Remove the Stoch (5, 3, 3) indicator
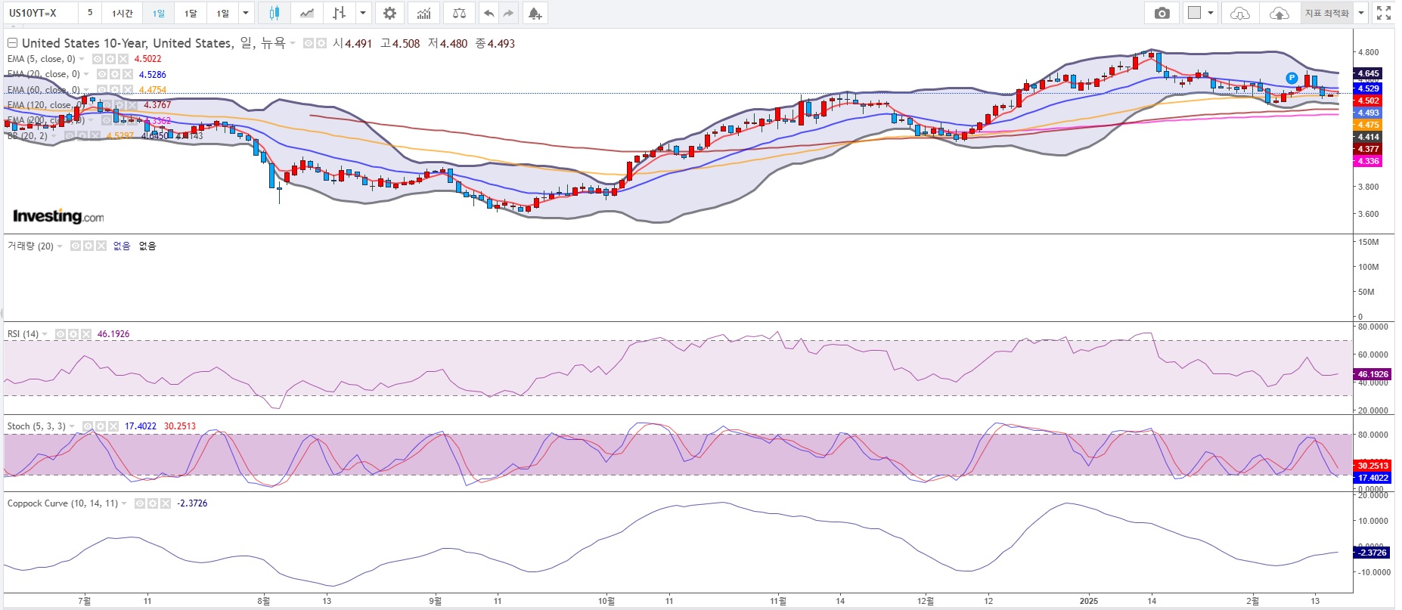Screen dimensions: 1402x610 (113, 426)
